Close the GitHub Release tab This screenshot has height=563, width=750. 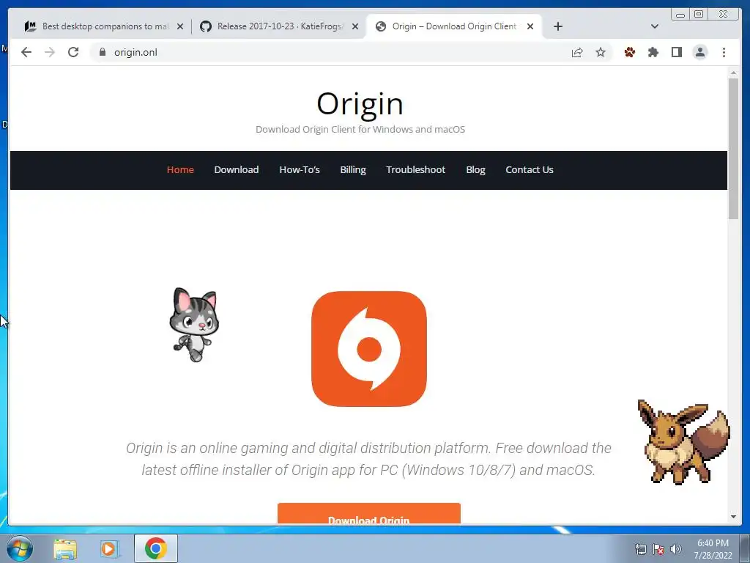point(355,27)
